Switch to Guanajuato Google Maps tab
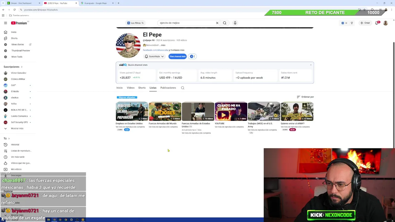This screenshot has height=222, width=395. [x=97, y=3]
